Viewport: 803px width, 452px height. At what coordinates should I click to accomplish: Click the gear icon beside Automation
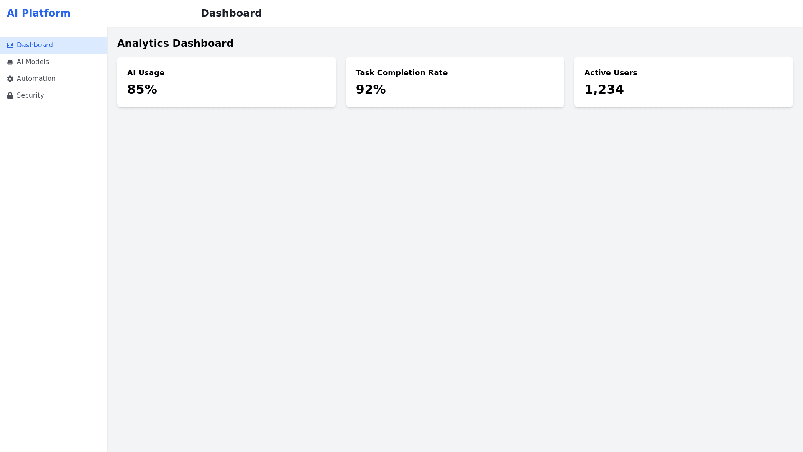[10, 79]
